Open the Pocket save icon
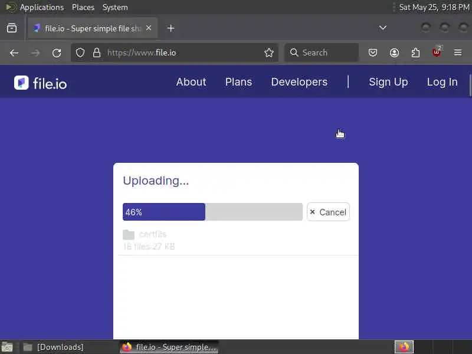 pyautogui.click(x=373, y=53)
